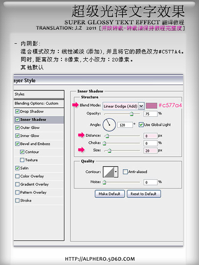199x265 pixels.
Task: Toggle the Inner Glow checkbox
Action: (17, 136)
